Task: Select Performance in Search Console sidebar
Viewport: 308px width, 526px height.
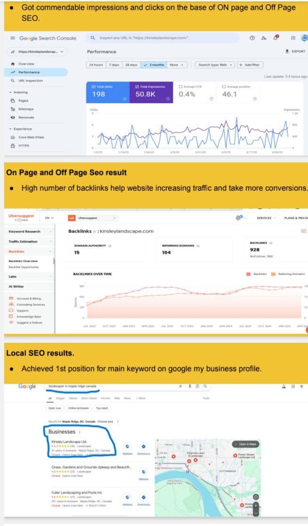Action: [x=36, y=72]
